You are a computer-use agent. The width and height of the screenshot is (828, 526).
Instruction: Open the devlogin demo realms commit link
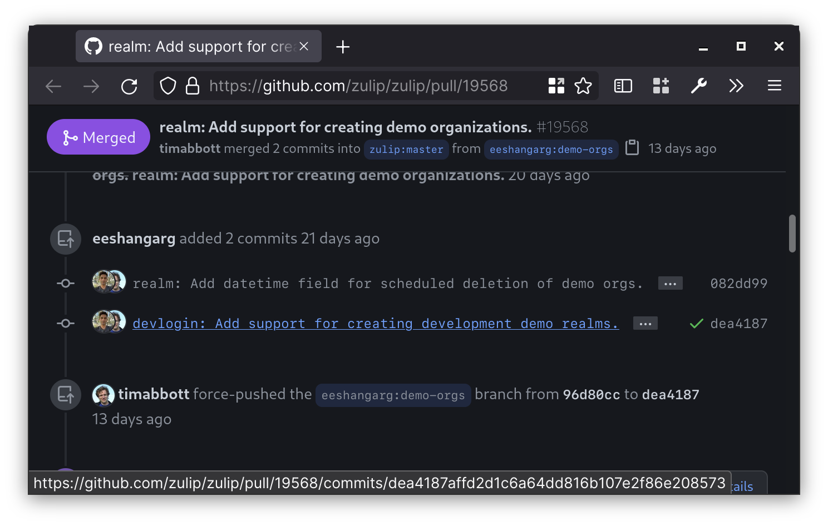tap(376, 324)
